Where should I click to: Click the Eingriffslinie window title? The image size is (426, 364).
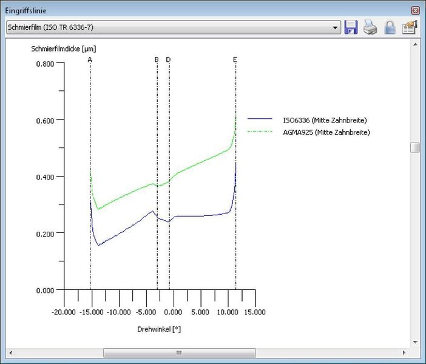[x=25, y=11]
